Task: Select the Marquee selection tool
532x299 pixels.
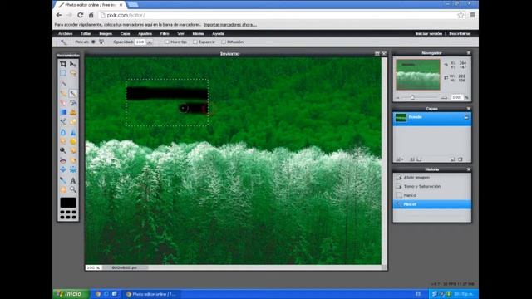Action: pyautogui.click(x=63, y=73)
